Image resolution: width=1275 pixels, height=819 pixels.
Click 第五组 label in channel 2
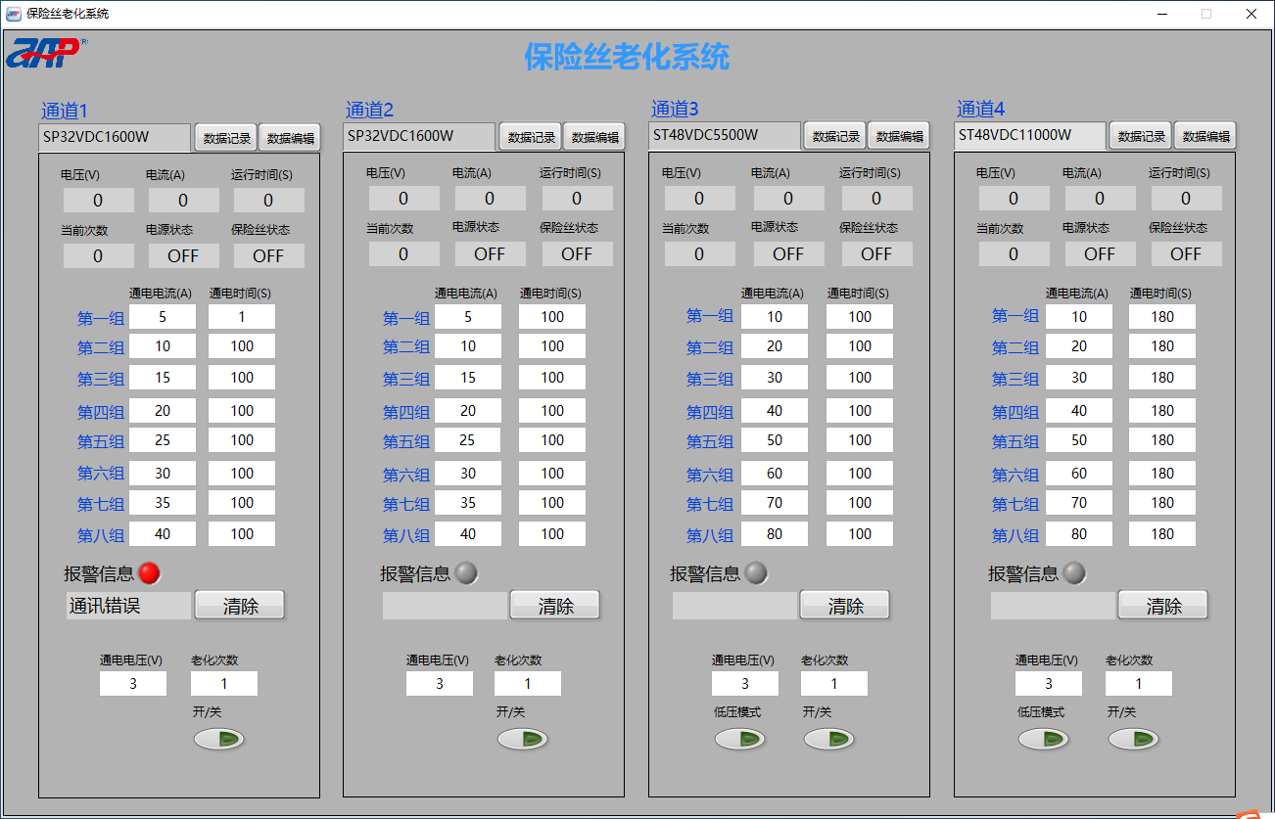tap(406, 441)
